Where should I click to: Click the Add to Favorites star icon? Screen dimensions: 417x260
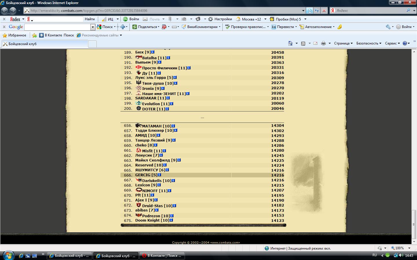pos(34,35)
